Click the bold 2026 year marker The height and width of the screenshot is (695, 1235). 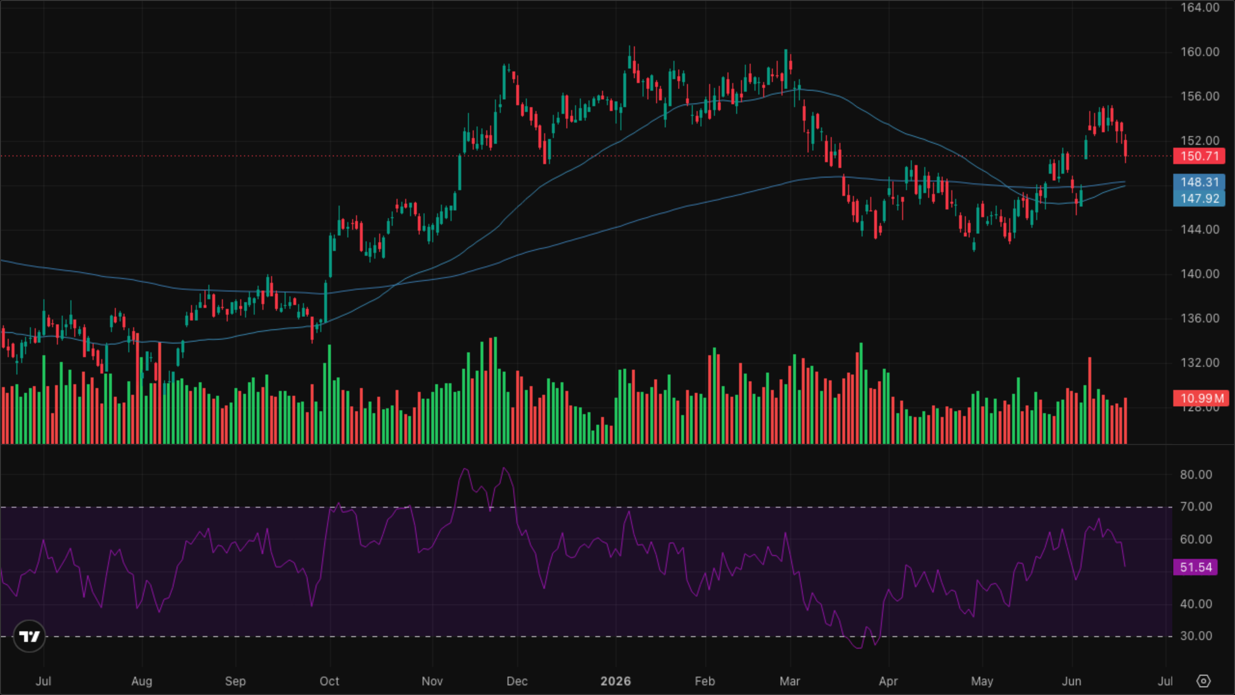pyautogui.click(x=616, y=681)
